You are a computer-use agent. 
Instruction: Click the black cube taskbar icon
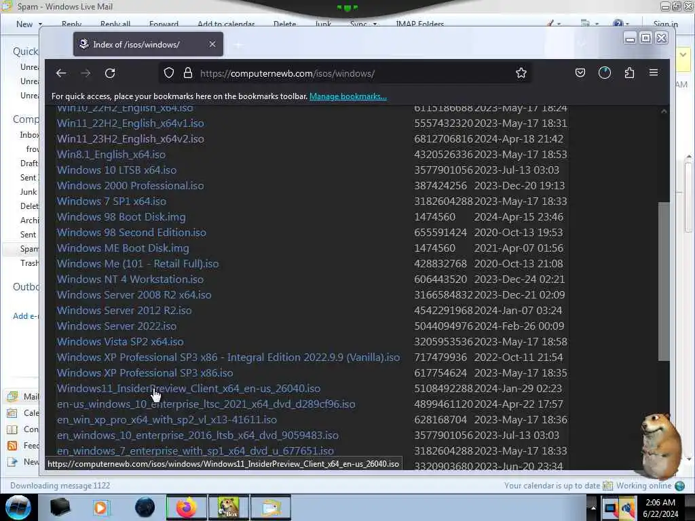(x=60, y=507)
